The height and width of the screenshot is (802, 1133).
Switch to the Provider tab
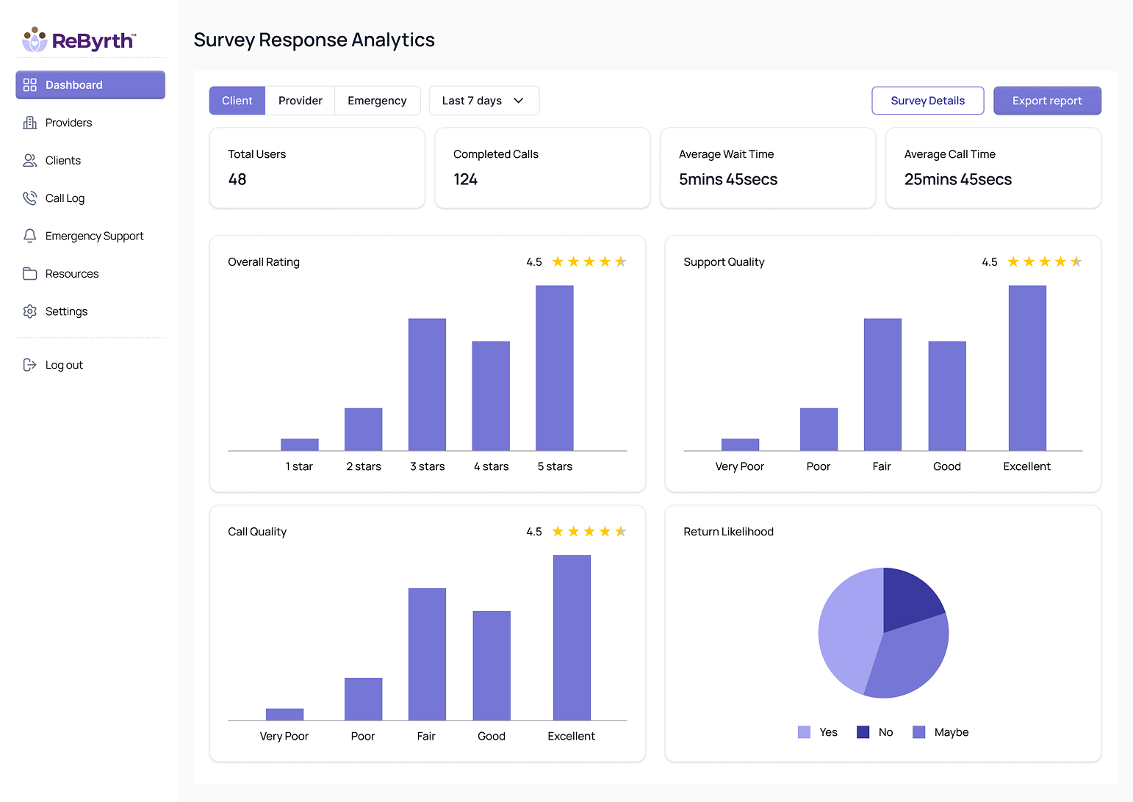[300, 101]
